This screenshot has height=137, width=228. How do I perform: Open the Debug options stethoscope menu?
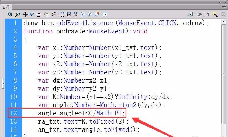[54, 14]
